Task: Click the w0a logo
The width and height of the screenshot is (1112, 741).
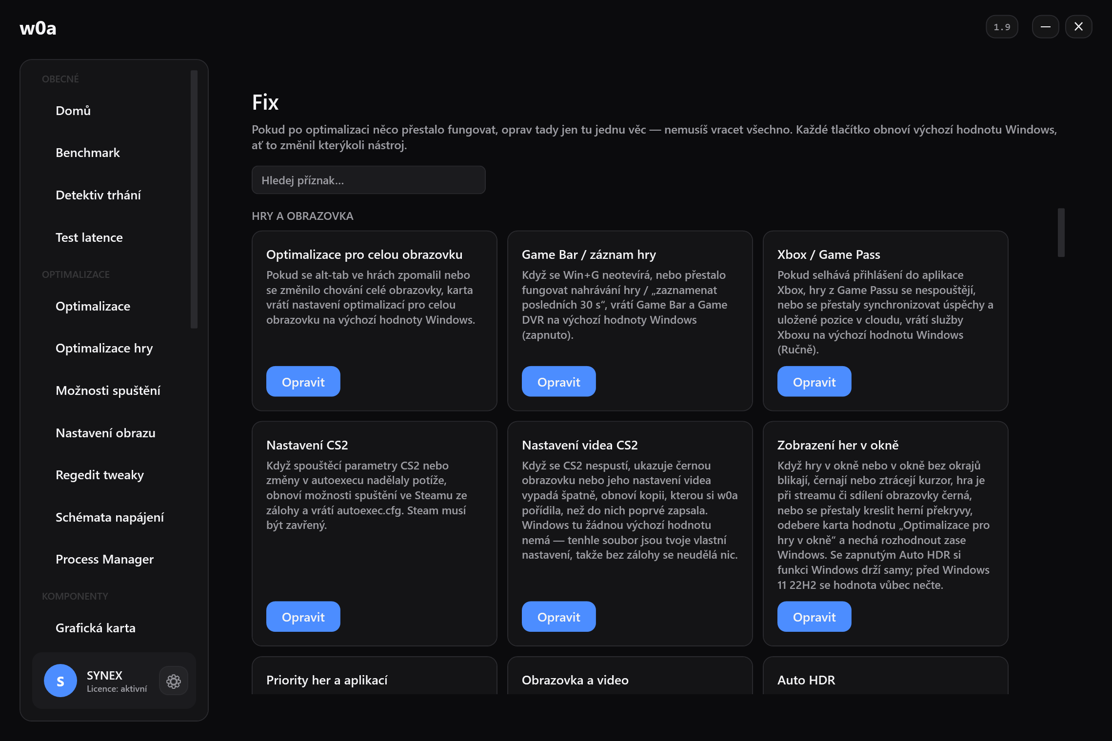Action: [38, 28]
